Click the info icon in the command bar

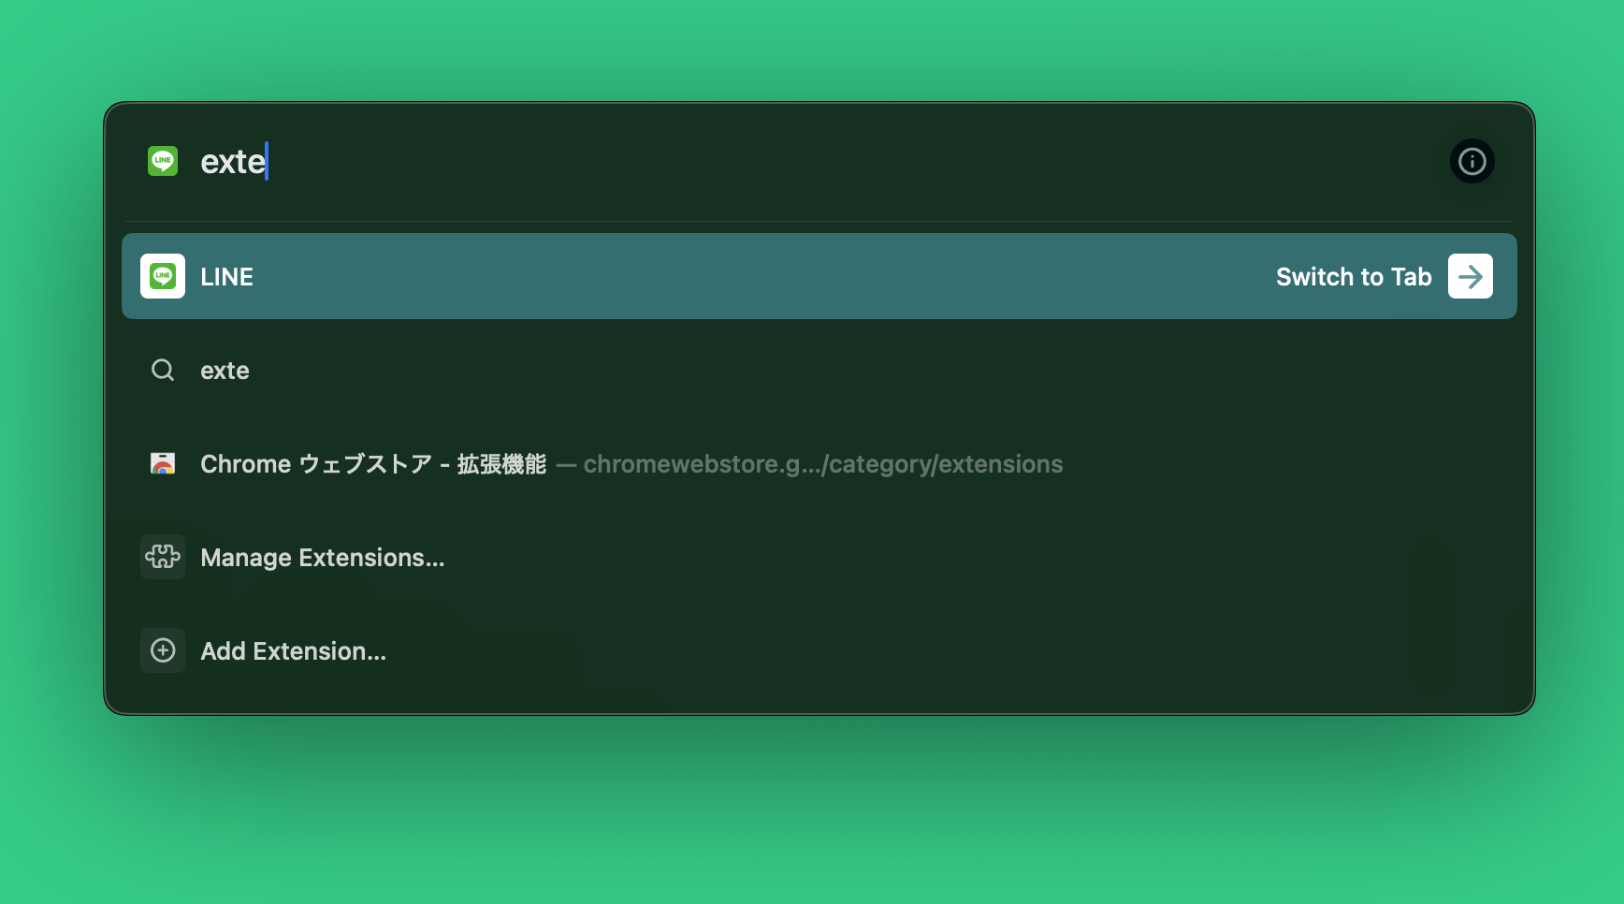pos(1472,162)
